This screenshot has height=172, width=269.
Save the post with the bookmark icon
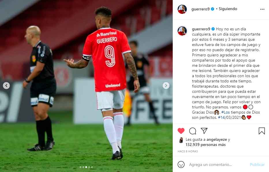pyautogui.click(x=262, y=131)
